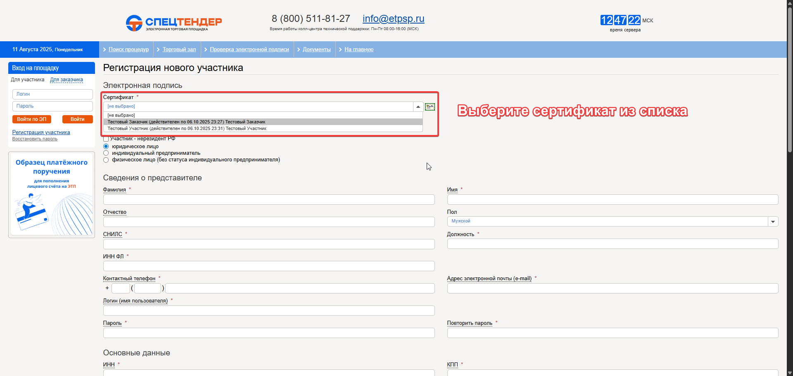793x376 pixels.
Task: Open 'Поиск процедур' menu item
Action: pyautogui.click(x=128, y=50)
